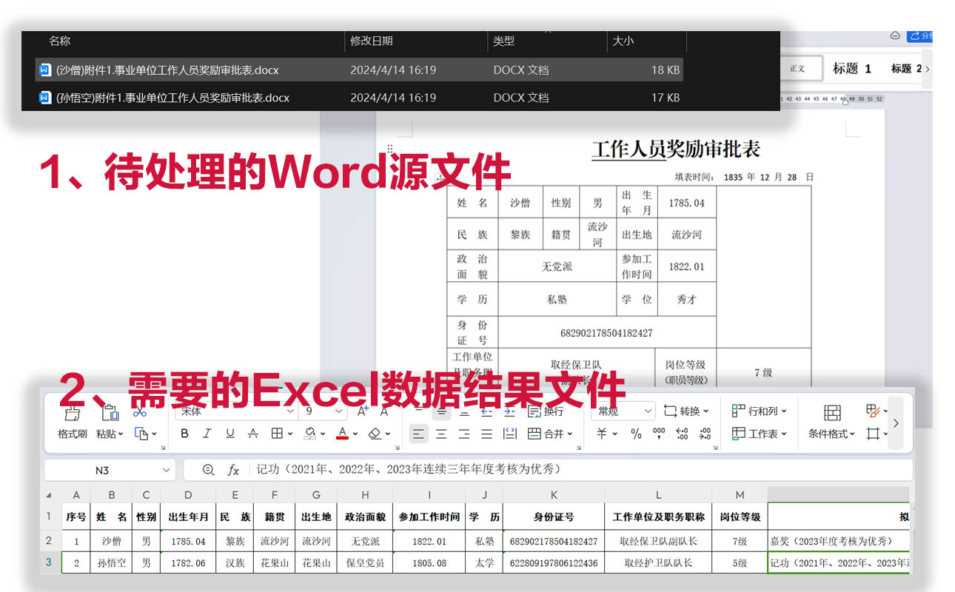The width and height of the screenshot is (955, 592).
Task: Click the zoom magnifier icon in formula bar
Action: pos(208,470)
